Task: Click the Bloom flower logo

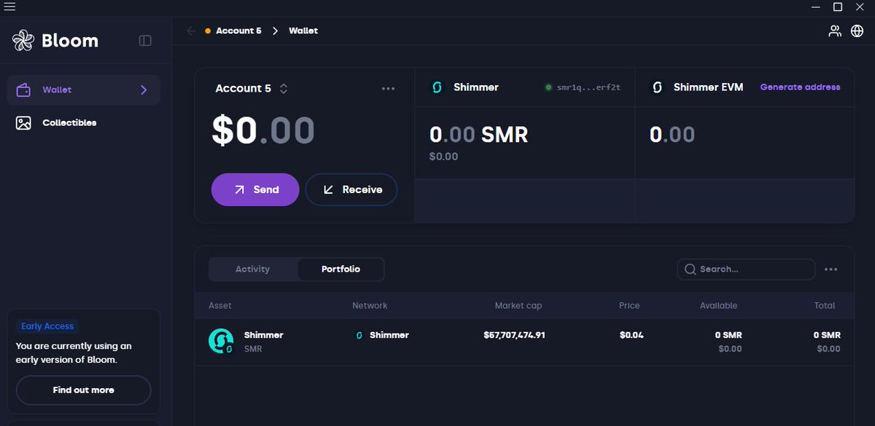Action: [23, 40]
